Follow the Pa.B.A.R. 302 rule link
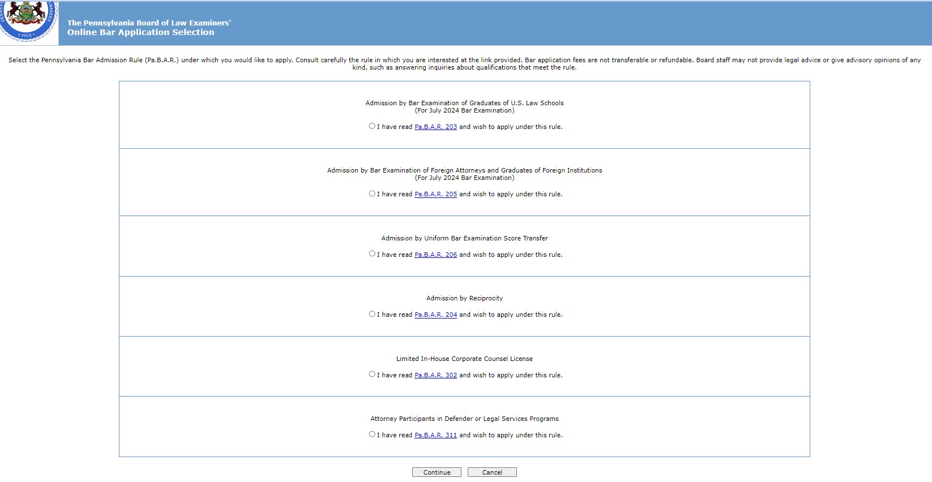Screen dimensions: 932x482 [x=435, y=376]
